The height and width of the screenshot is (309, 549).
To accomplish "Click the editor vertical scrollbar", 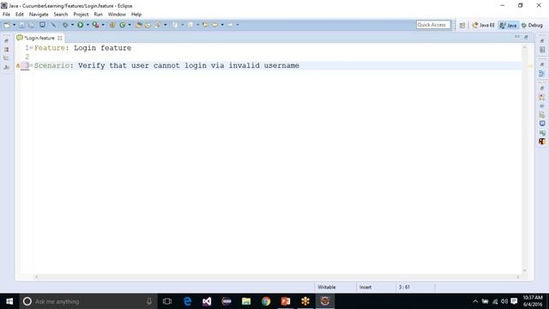I will [x=524, y=158].
